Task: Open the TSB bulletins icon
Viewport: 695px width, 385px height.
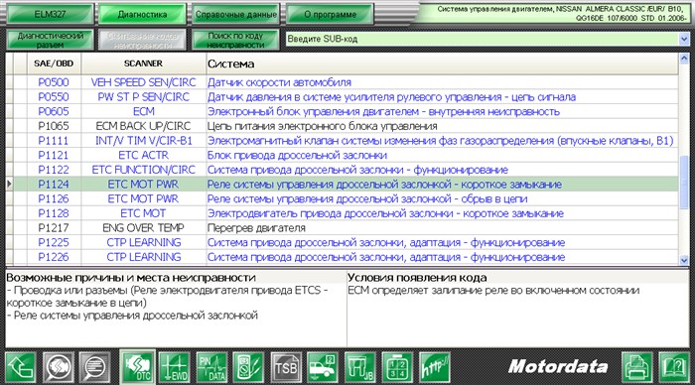Action: (x=286, y=367)
